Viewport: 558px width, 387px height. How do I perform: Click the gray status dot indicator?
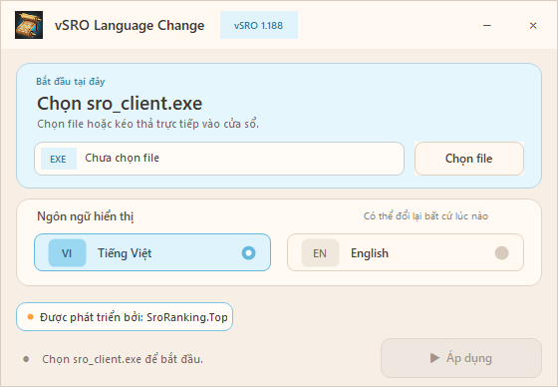point(26,359)
